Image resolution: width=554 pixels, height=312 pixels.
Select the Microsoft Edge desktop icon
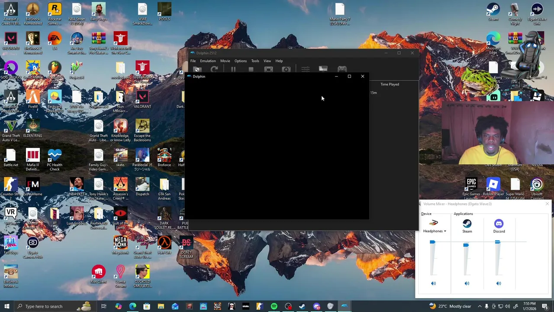[x=493, y=43]
